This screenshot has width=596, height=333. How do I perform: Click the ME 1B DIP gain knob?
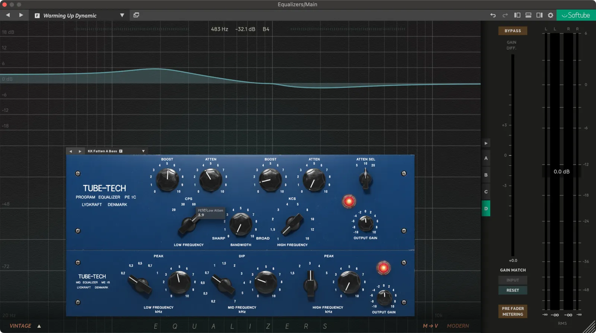266,283
